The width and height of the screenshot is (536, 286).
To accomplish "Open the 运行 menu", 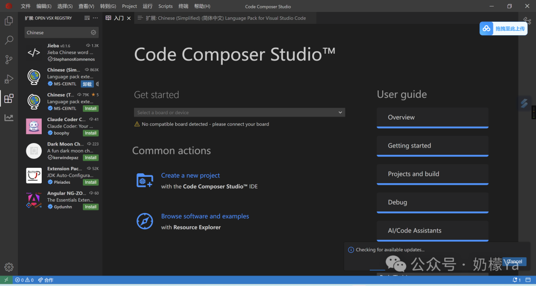I will (x=148, y=6).
